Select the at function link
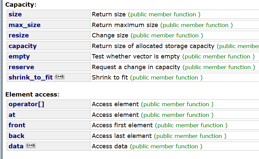The image size is (259, 159). pyautogui.click(x=12, y=115)
